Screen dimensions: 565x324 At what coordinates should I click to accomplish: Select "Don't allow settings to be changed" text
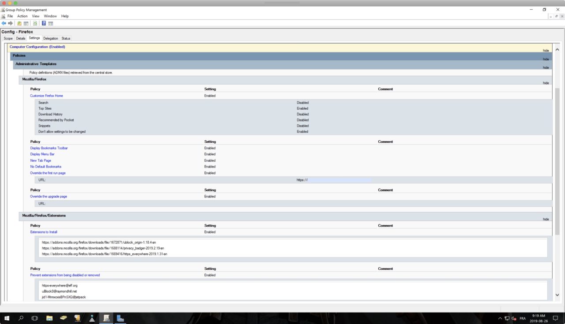coord(62,132)
